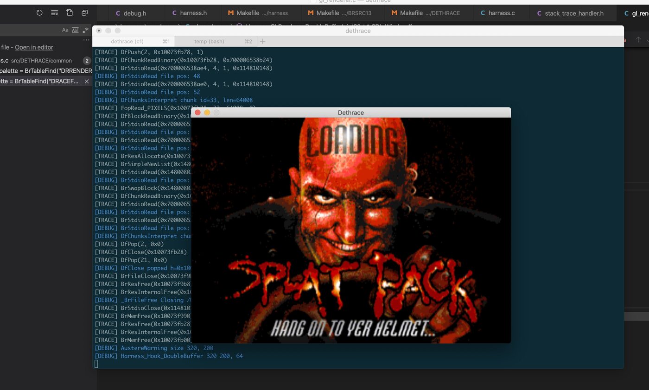This screenshot has width=649, height=390.
Task: Click terminal line "DfChunkReadBinary(0x10073fb28, 0x700006538b24)"
Action: [184, 60]
